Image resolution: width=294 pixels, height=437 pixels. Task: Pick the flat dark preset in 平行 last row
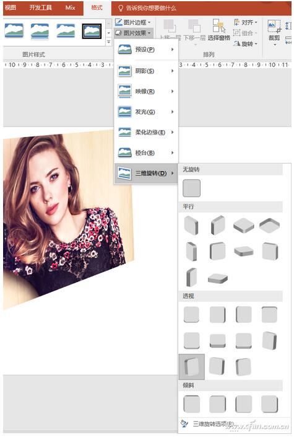217,278
